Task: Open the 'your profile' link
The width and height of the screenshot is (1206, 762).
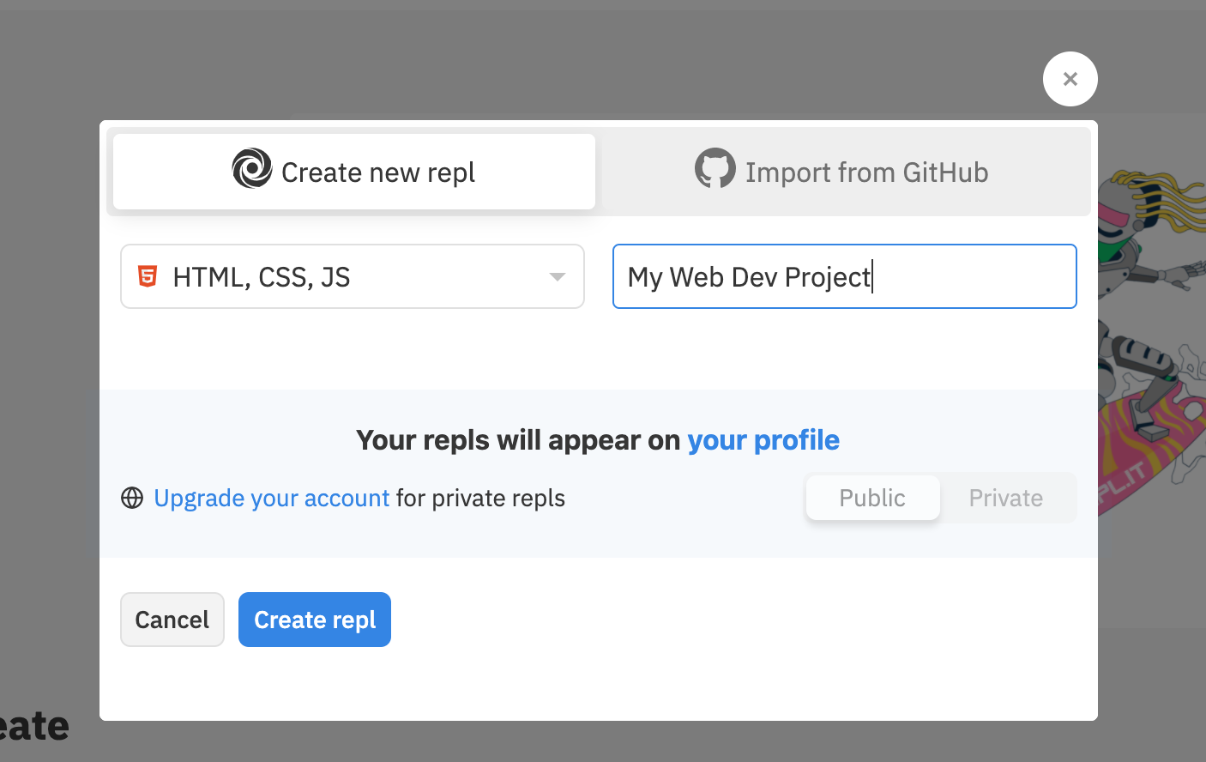Action: pyautogui.click(x=763, y=440)
